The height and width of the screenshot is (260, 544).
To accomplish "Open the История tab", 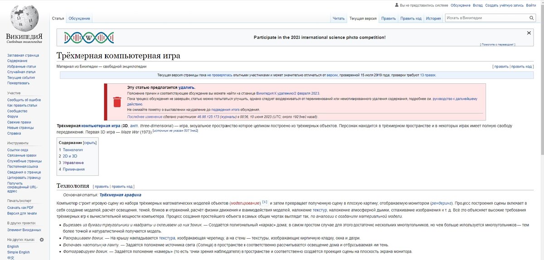I will pyautogui.click(x=433, y=19).
